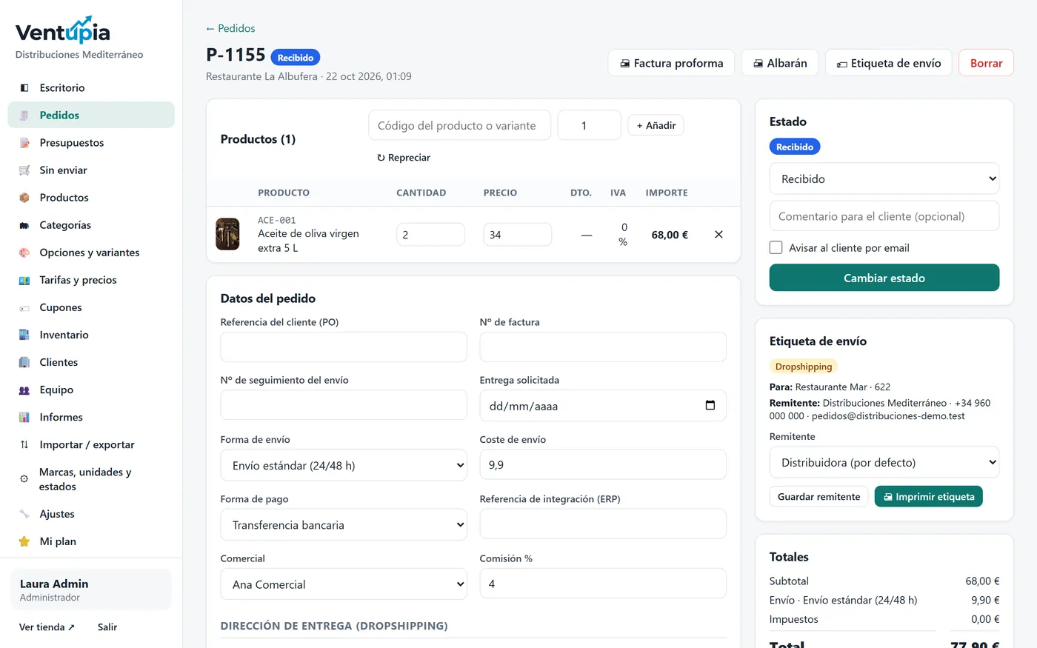Click Repreciar below the product code field
This screenshot has width=1037, height=648.
click(404, 158)
